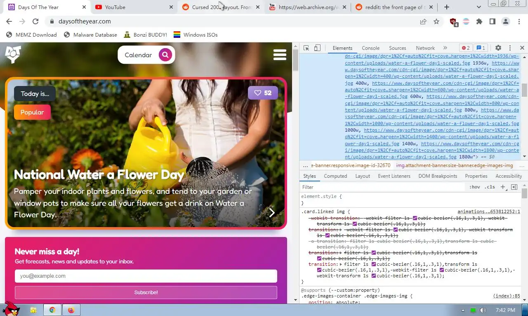The height and width of the screenshot is (316, 528).
Task: Open the tab search dropdown chevron
Action: point(478,7)
